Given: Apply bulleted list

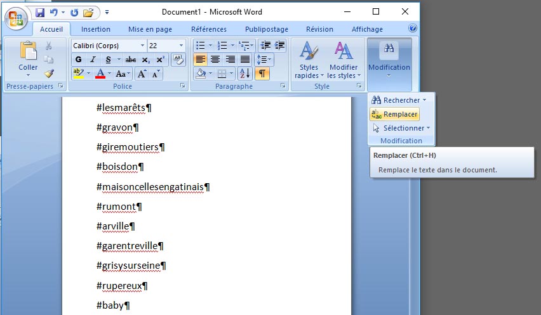Looking at the screenshot, I should (200, 46).
